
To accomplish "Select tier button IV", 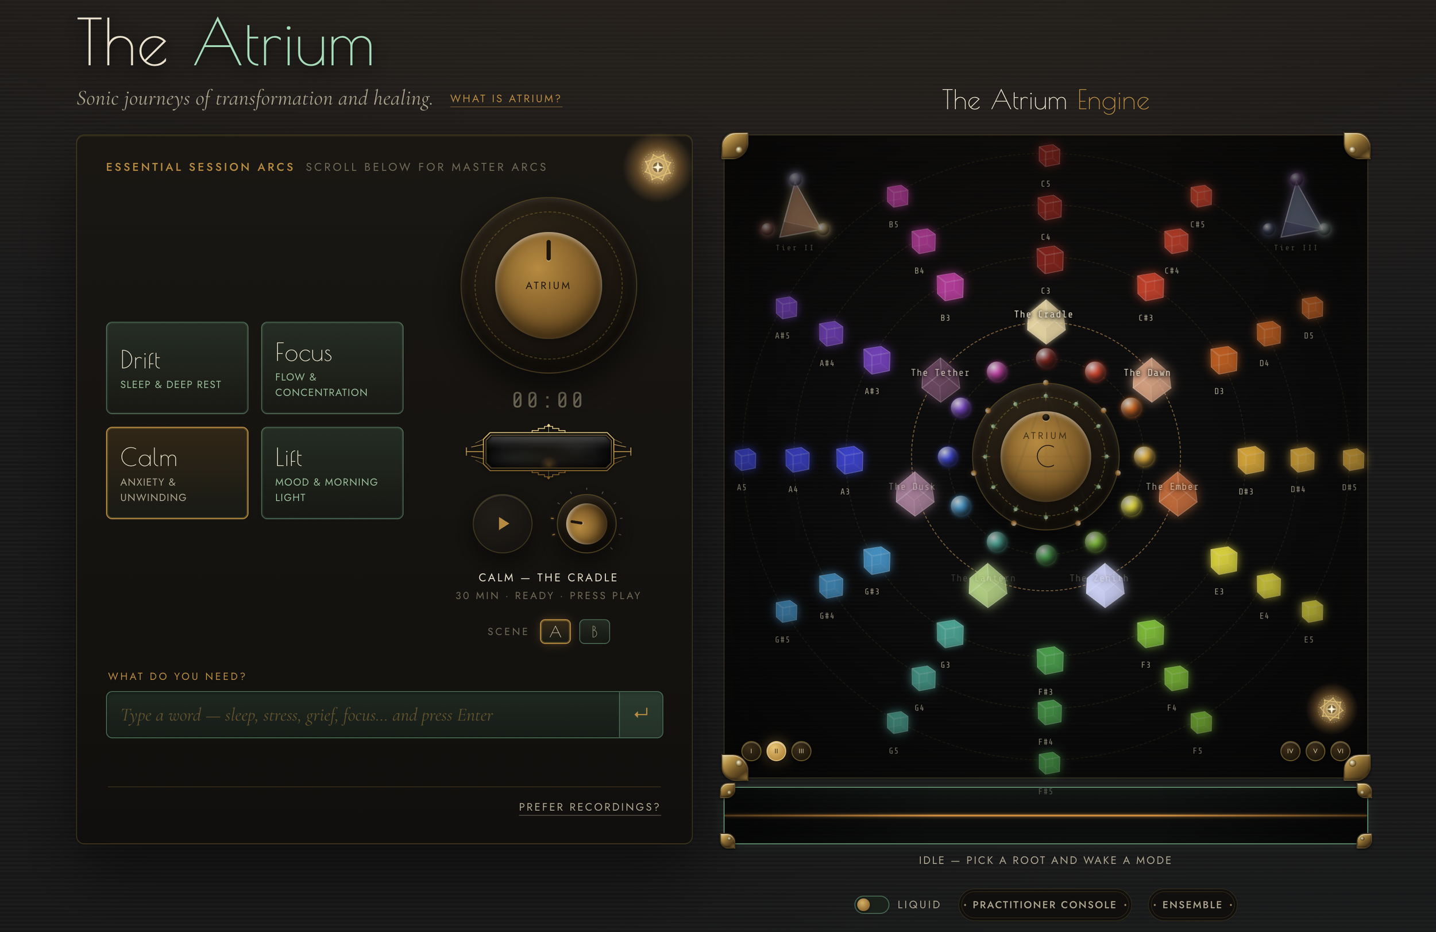I will (1290, 751).
